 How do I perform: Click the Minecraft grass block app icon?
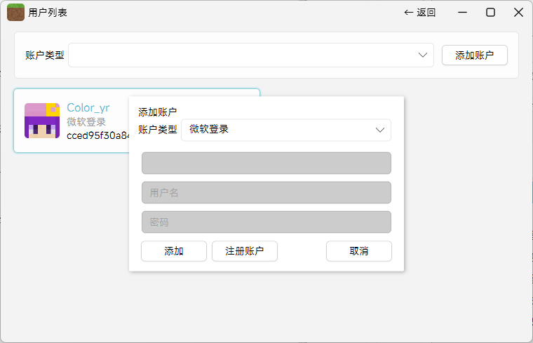tap(15, 13)
